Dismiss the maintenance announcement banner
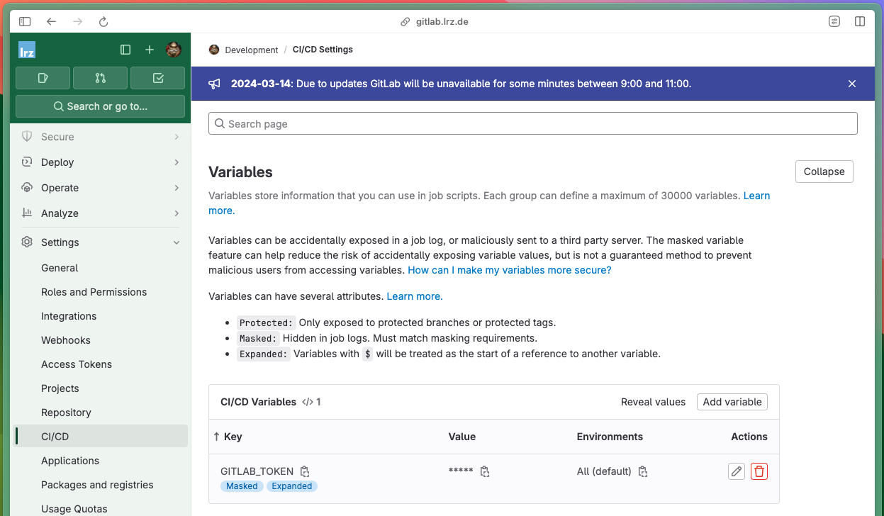Screen dimensions: 884x516 pos(852,84)
